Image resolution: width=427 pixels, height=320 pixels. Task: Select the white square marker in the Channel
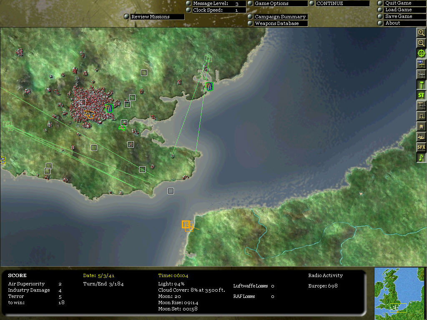[x=171, y=191]
